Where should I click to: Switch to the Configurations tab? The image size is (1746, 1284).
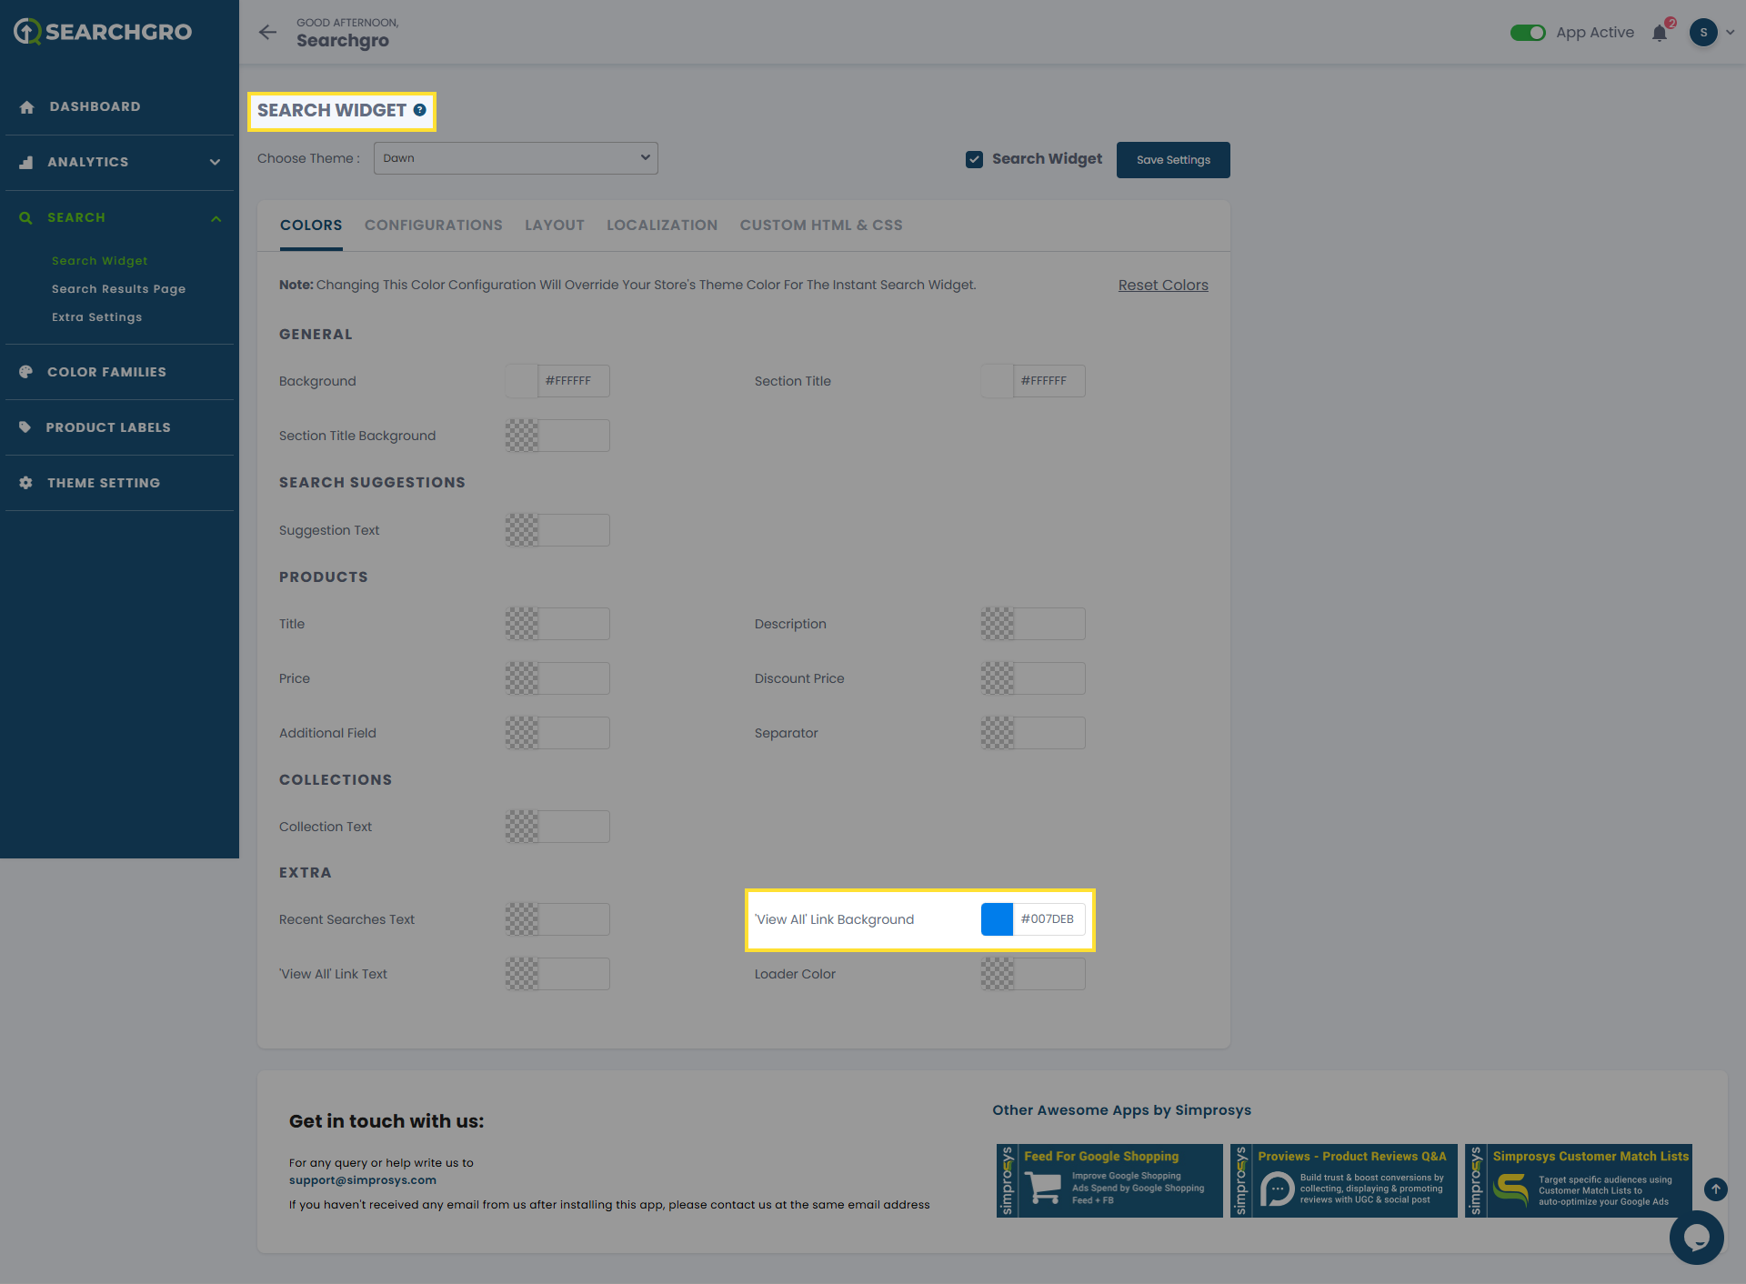coord(433,226)
